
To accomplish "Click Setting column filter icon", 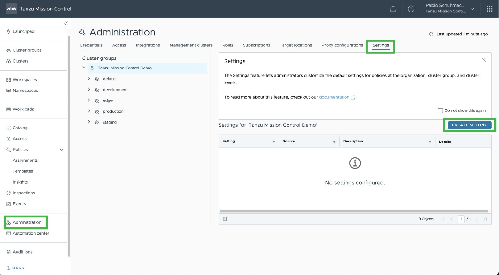I will [x=274, y=142].
